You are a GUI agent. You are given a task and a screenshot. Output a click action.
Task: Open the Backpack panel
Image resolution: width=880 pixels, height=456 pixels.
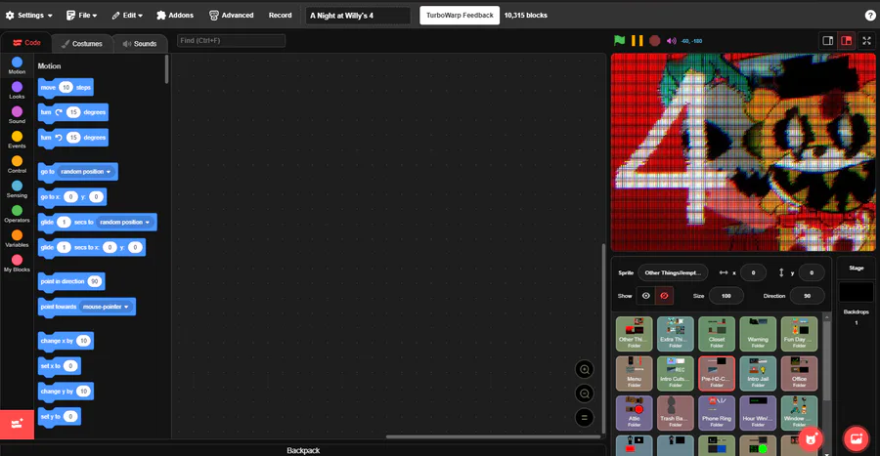(x=303, y=450)
